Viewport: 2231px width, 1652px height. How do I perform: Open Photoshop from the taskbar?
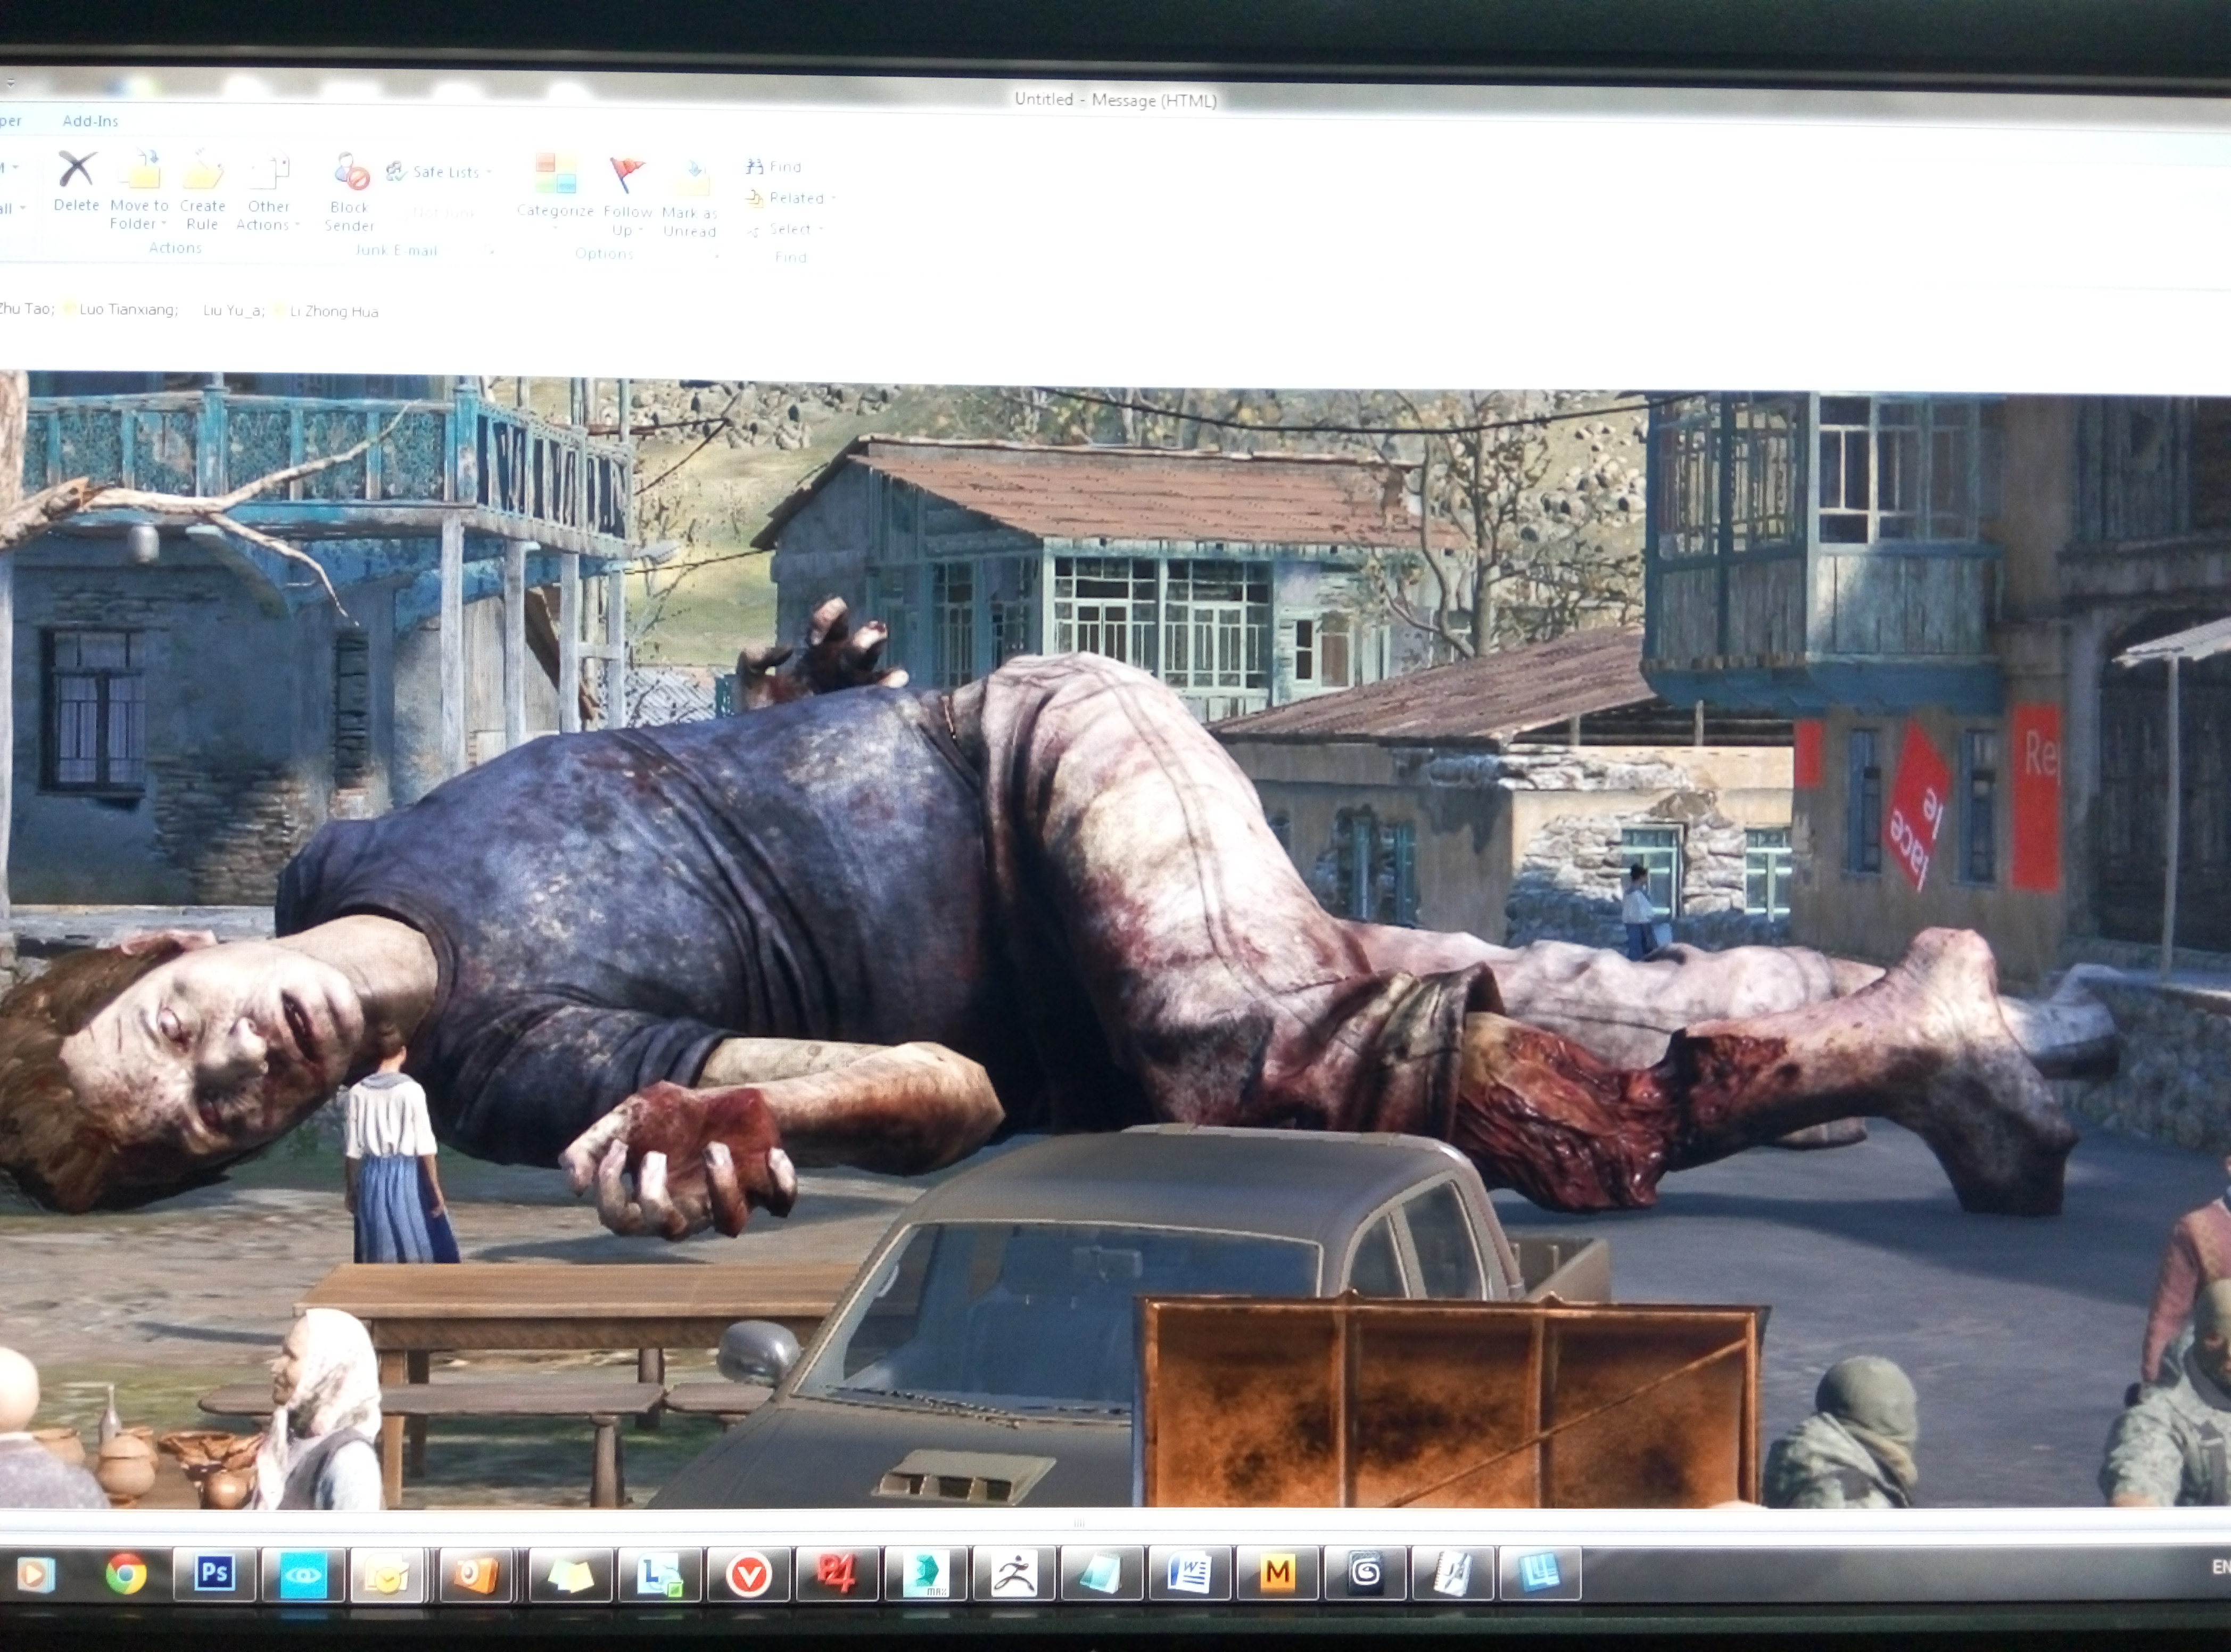point(214,1574)
